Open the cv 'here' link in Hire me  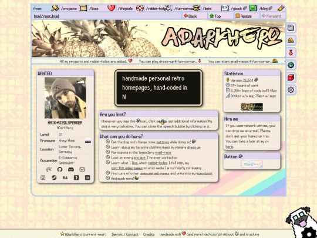(230, 146)
